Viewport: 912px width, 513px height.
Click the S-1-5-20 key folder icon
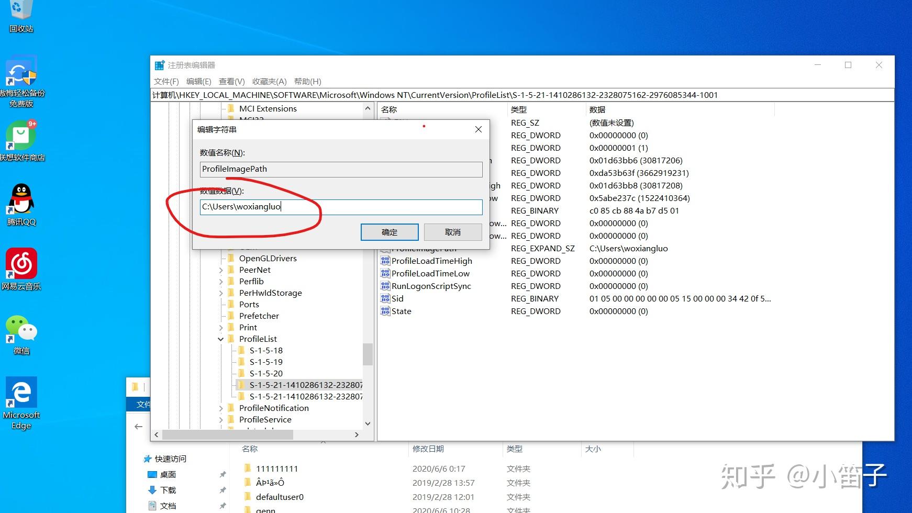tap(241, 373)
